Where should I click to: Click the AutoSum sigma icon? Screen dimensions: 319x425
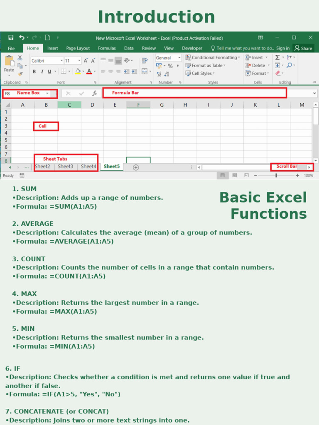click(277, 57)
